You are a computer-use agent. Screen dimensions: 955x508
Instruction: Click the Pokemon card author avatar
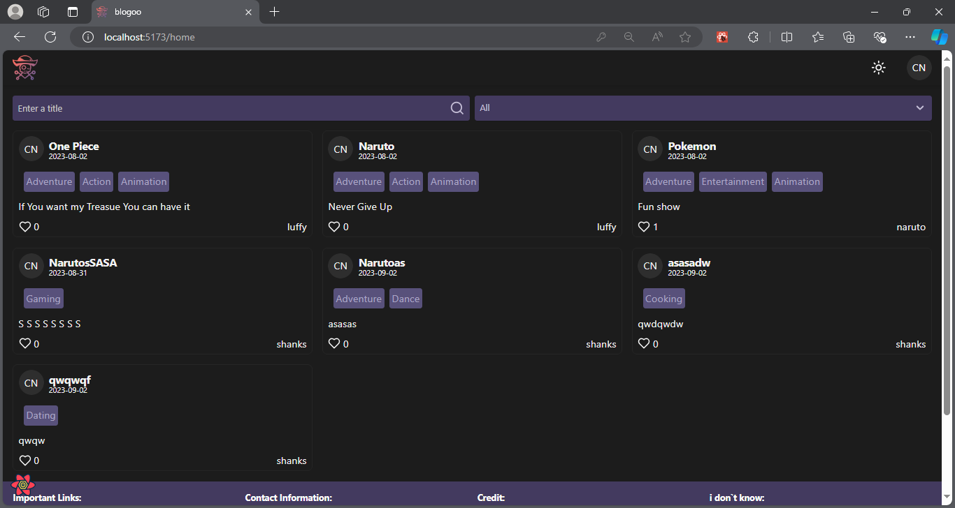(650, 149)
